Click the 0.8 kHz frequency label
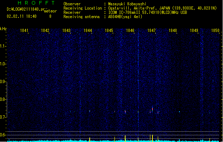223x142 pixels. pos(3,99)
